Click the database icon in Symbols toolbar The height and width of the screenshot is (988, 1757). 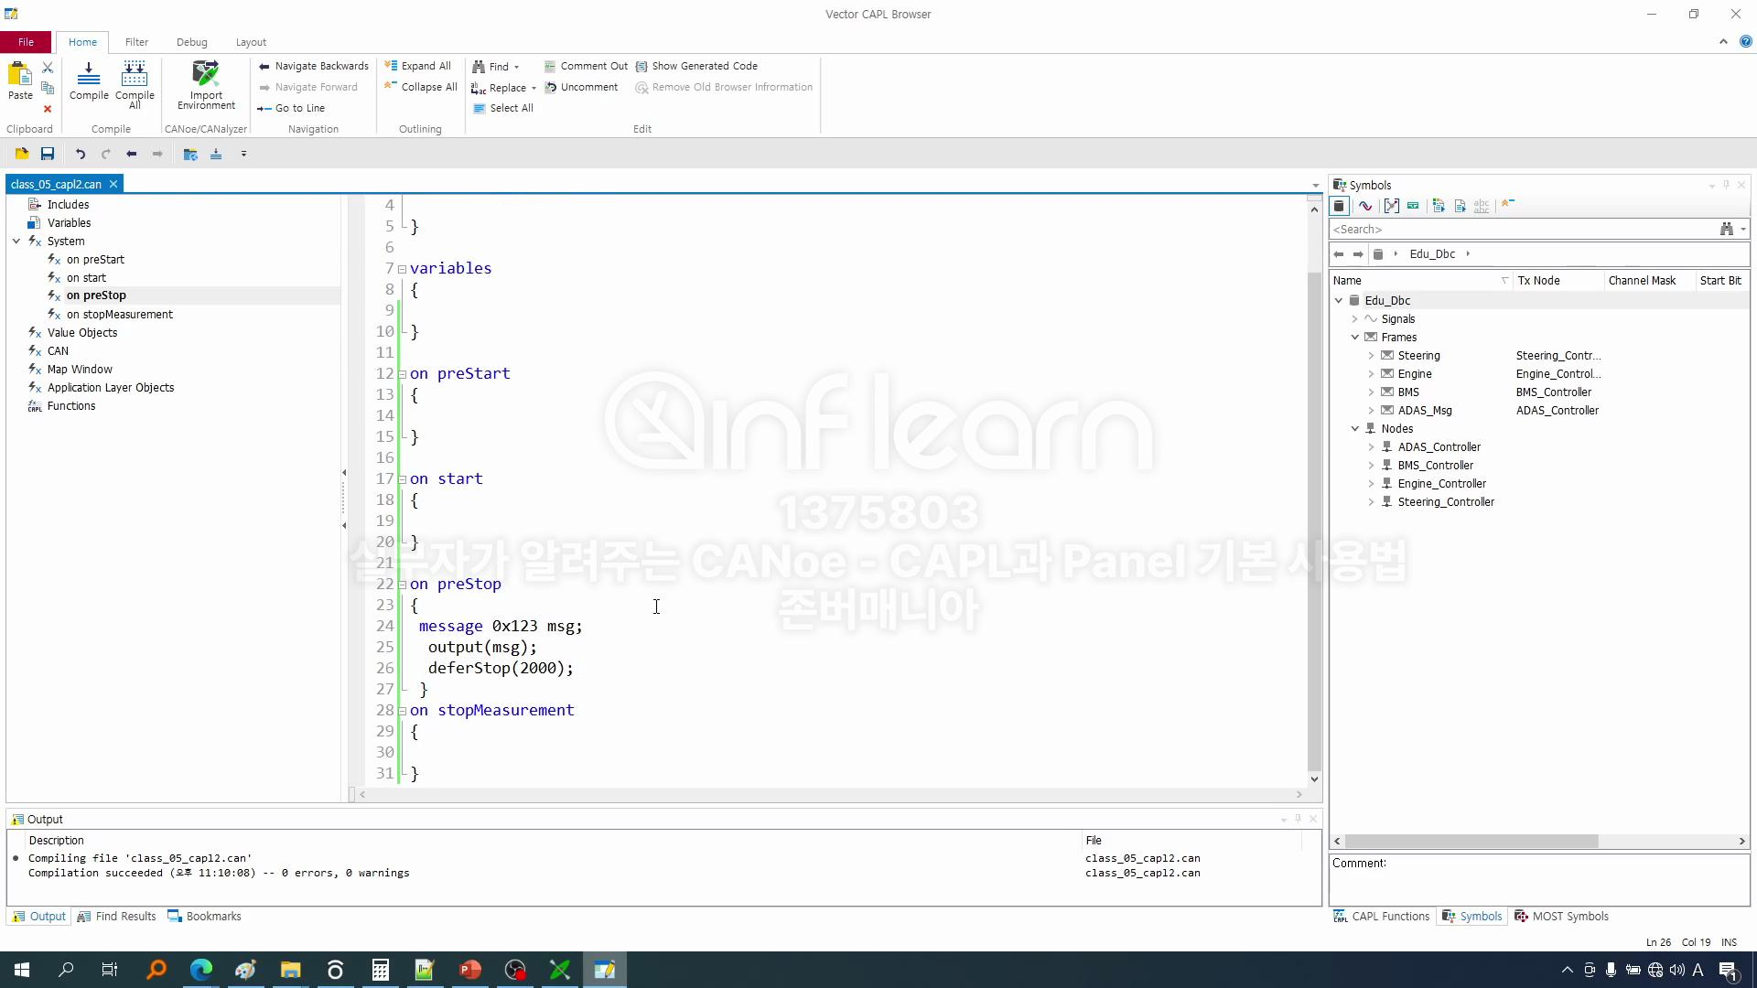[1340, 206]
